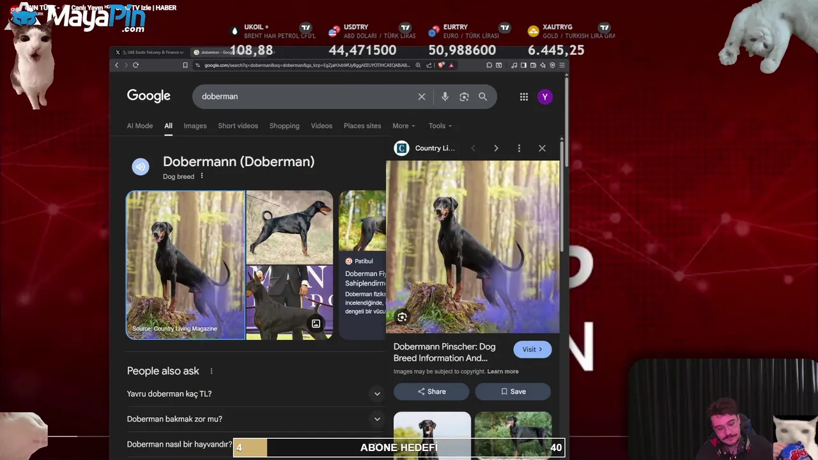The height and width of the screenshot is (460, 818).
Task: Save the image with Save button
Action: coord(513,392)
